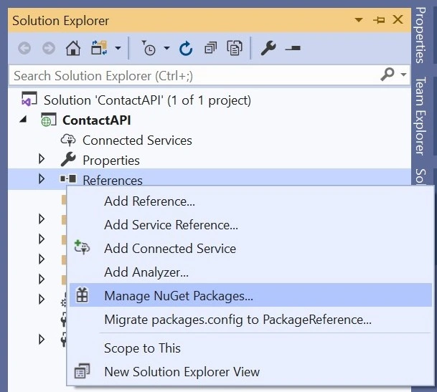Image resolution: width=437 pixels, height=392 pixels.
Task: Toggle Preview Selected Items
Action: click(x=293, y=48)
